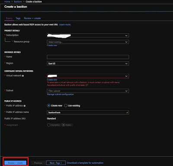The height and width of the screenshot is (166, 173).
Task: Click the Bastions breadcrumb link
Action: (x=18, y=2)
